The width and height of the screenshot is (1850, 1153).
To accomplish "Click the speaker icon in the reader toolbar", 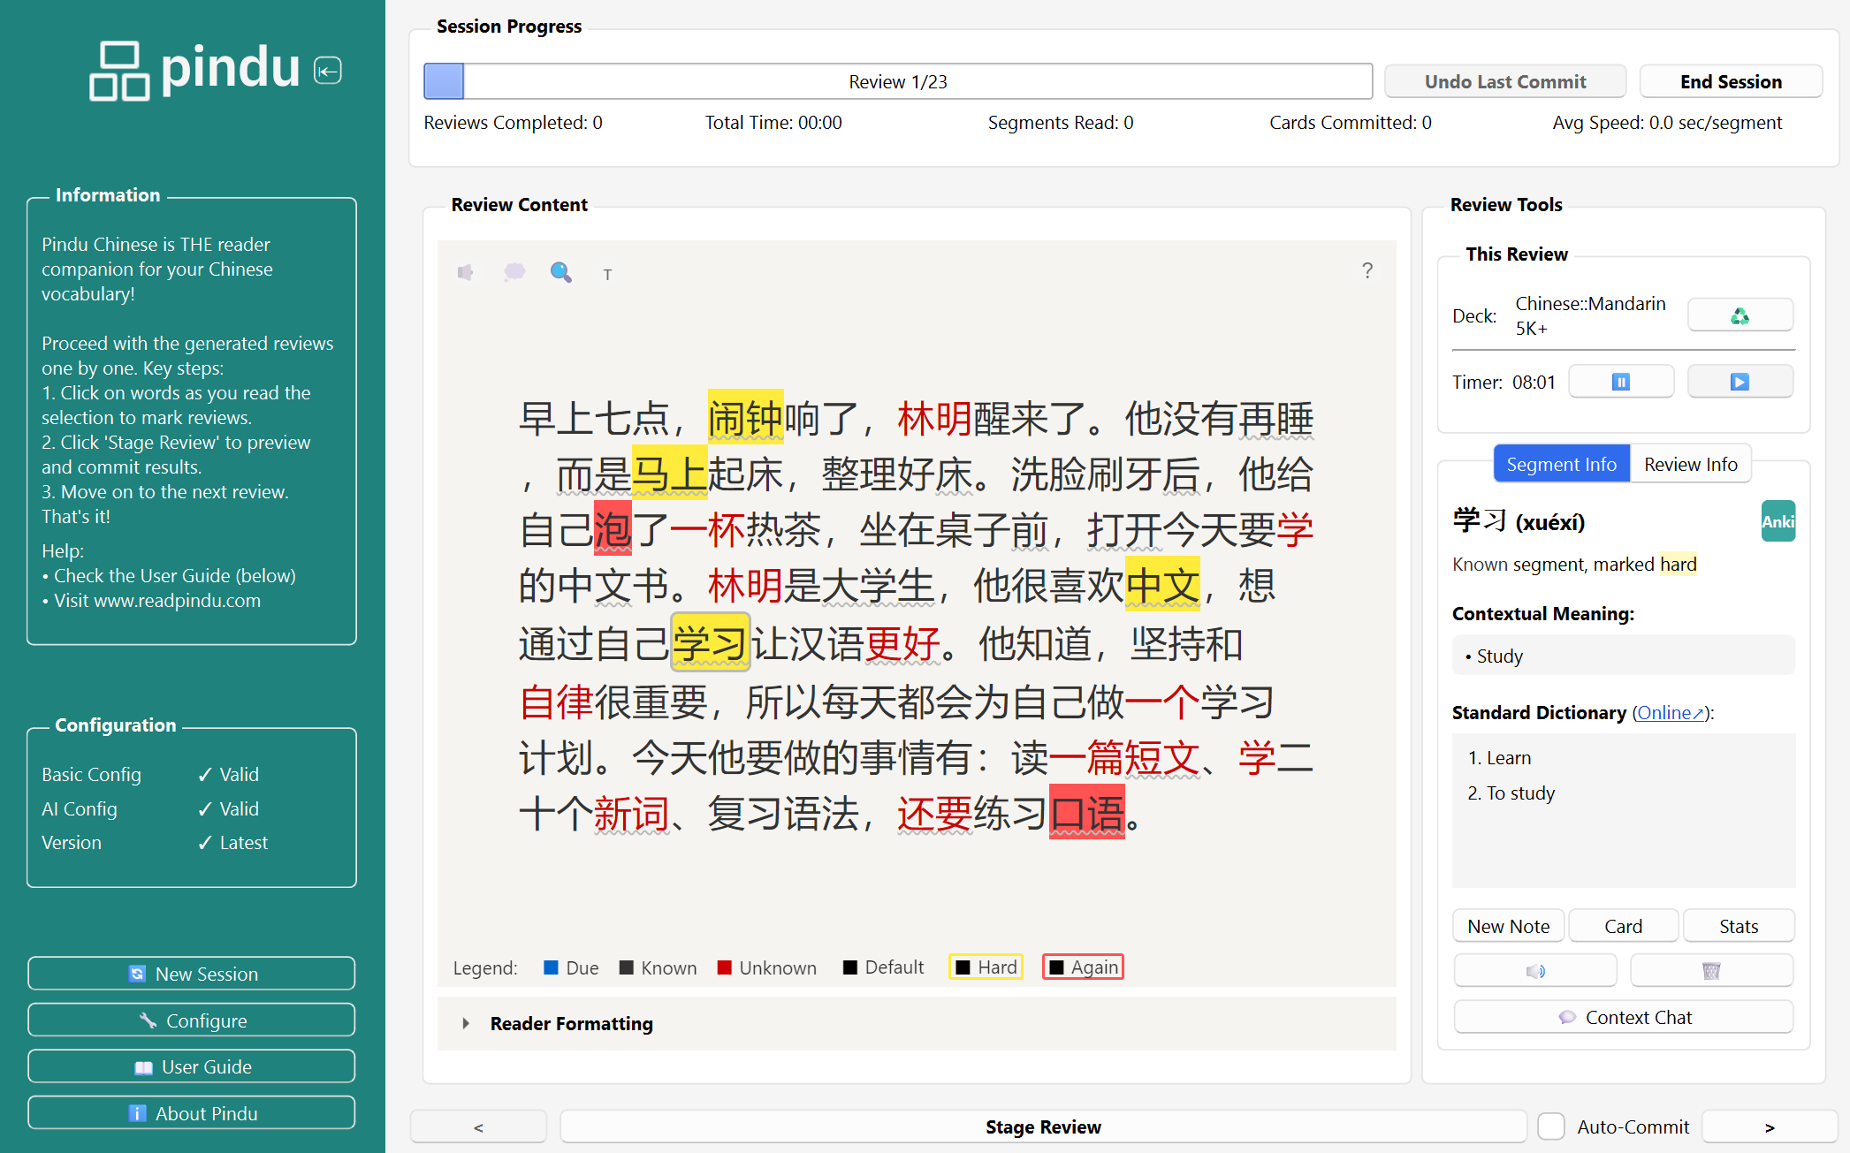I will pyautogui.click(x=466, y=272).
